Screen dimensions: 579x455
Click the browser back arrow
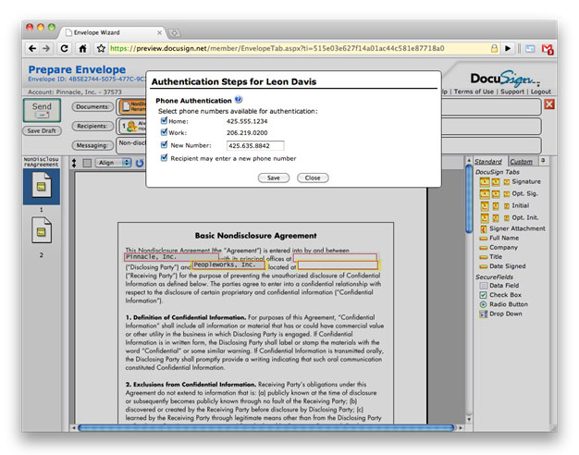pos(32,48)
